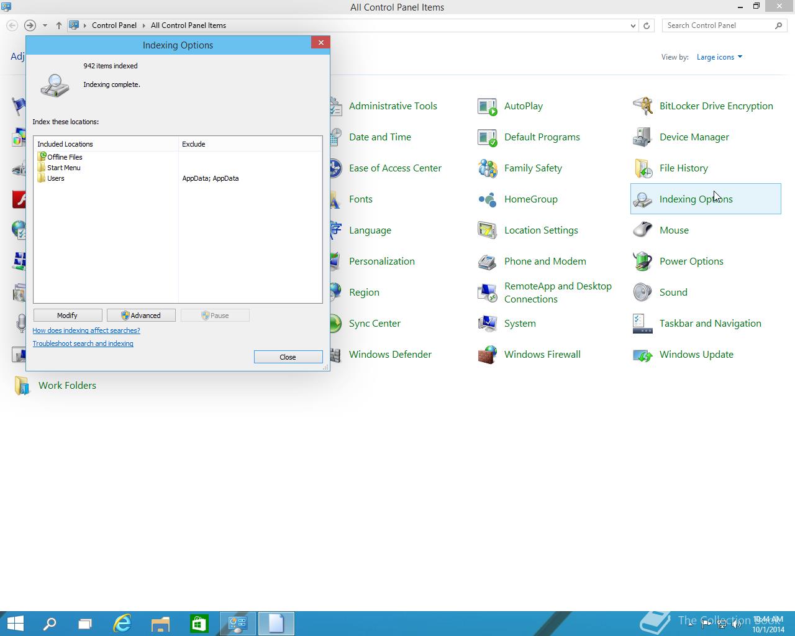Open Language link
The width and height of the screenshot is (795, 636).
[370, 230]
